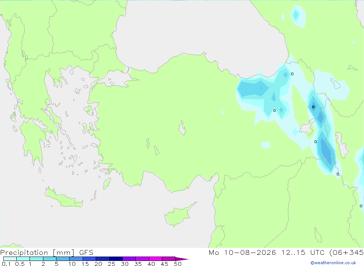Click the '15' legend scale value

click(x=85, y=264)
